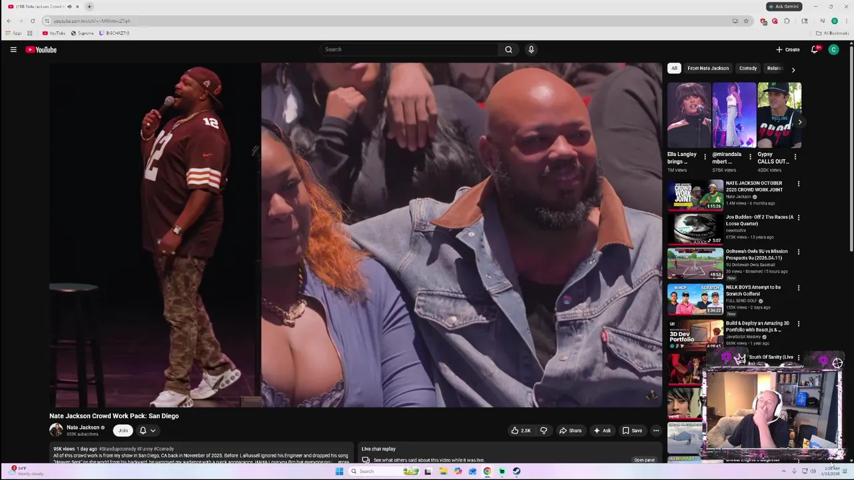Click the search magnifier button
Image resolution: width=854 pixels, height=480 pixels.
click(508, 49)
